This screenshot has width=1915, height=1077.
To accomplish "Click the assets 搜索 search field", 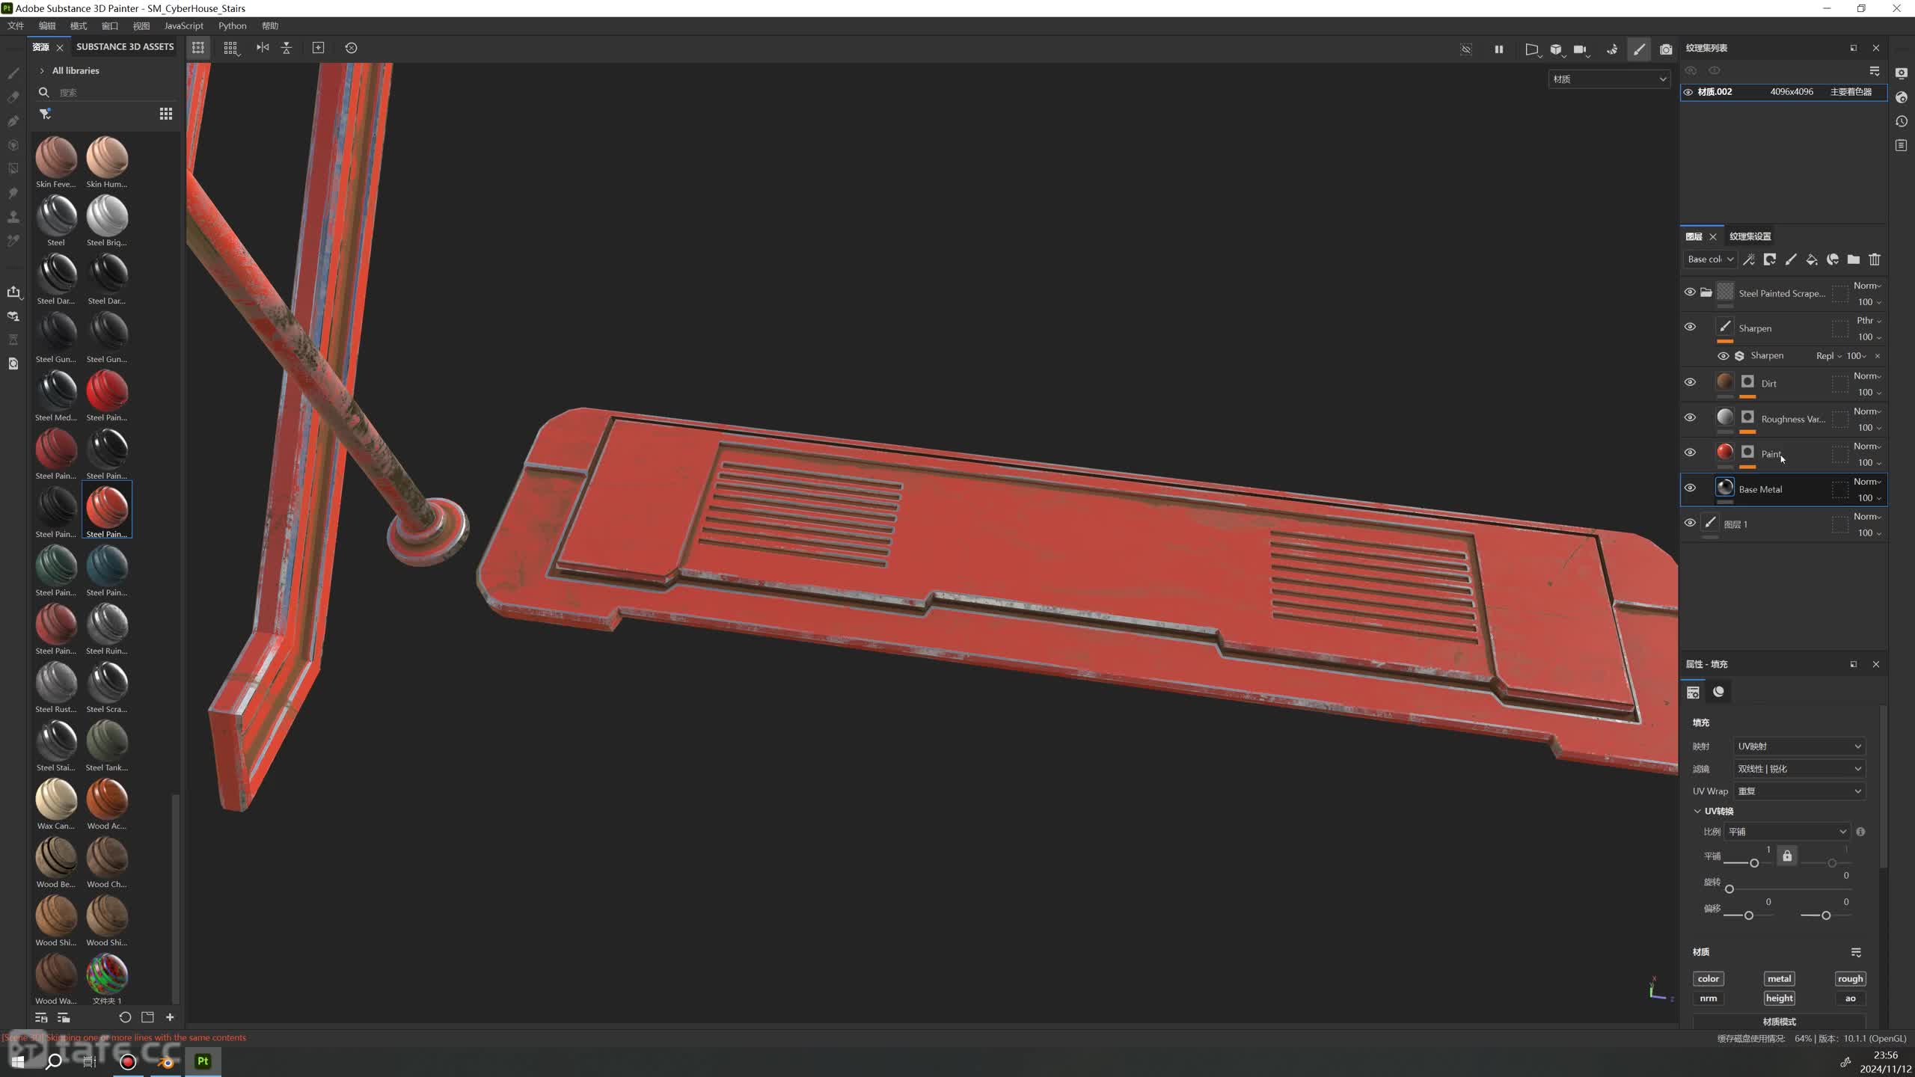I will [116, 93].
